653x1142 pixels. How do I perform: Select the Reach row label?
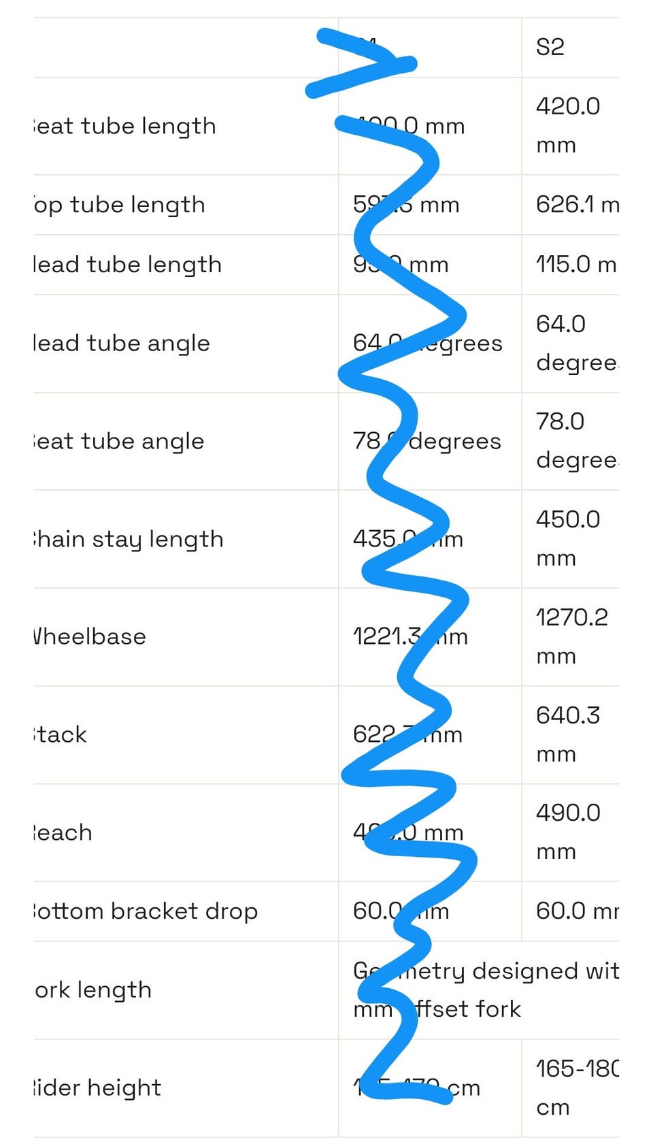tap(63, 832)
